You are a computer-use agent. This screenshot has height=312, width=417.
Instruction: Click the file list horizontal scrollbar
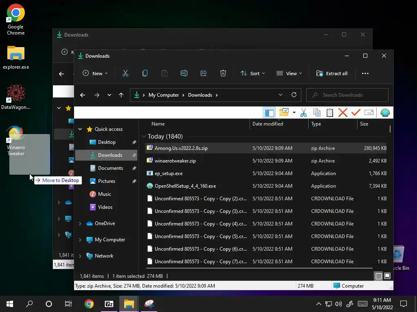[x=259, y=268]
